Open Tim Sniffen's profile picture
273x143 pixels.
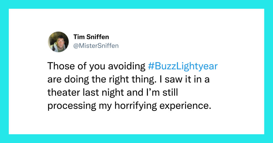58,42
